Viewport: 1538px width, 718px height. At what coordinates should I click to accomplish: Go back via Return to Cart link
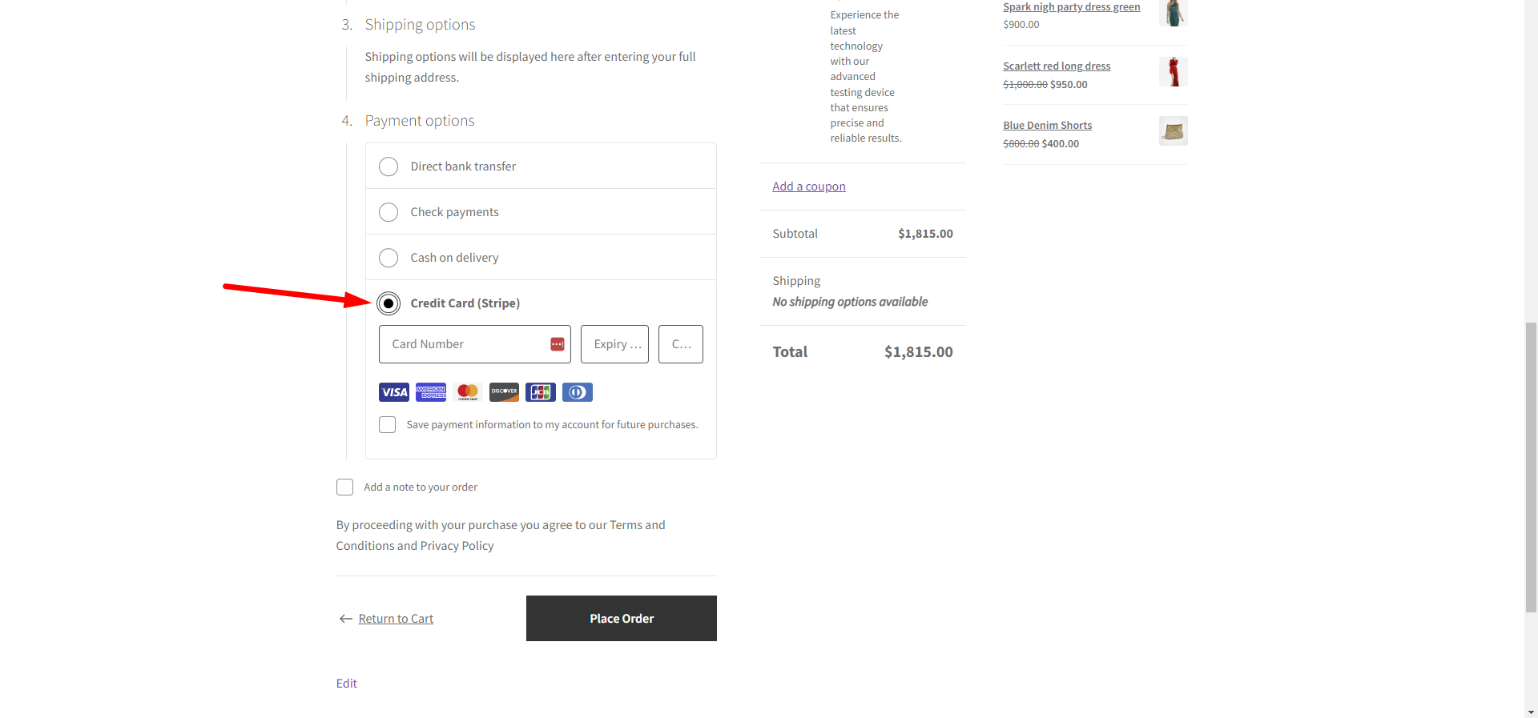396,619
